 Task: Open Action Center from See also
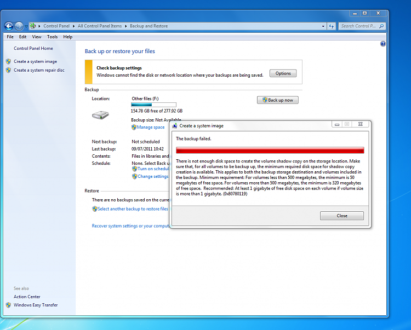point(27,297)
